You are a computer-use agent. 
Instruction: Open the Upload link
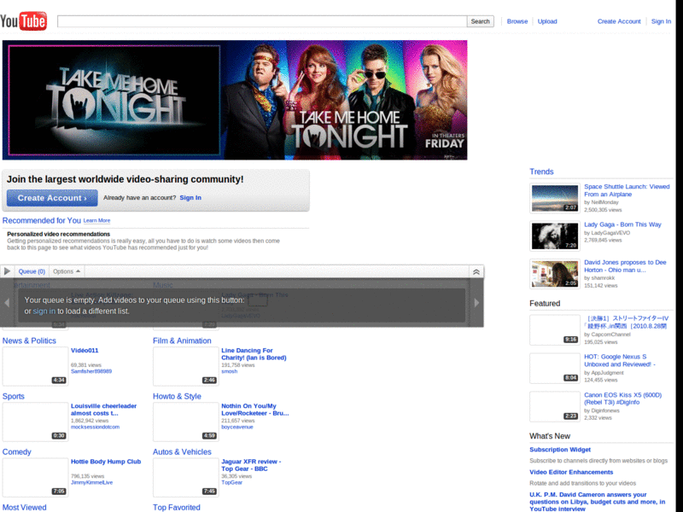click(x=547, y=21)
